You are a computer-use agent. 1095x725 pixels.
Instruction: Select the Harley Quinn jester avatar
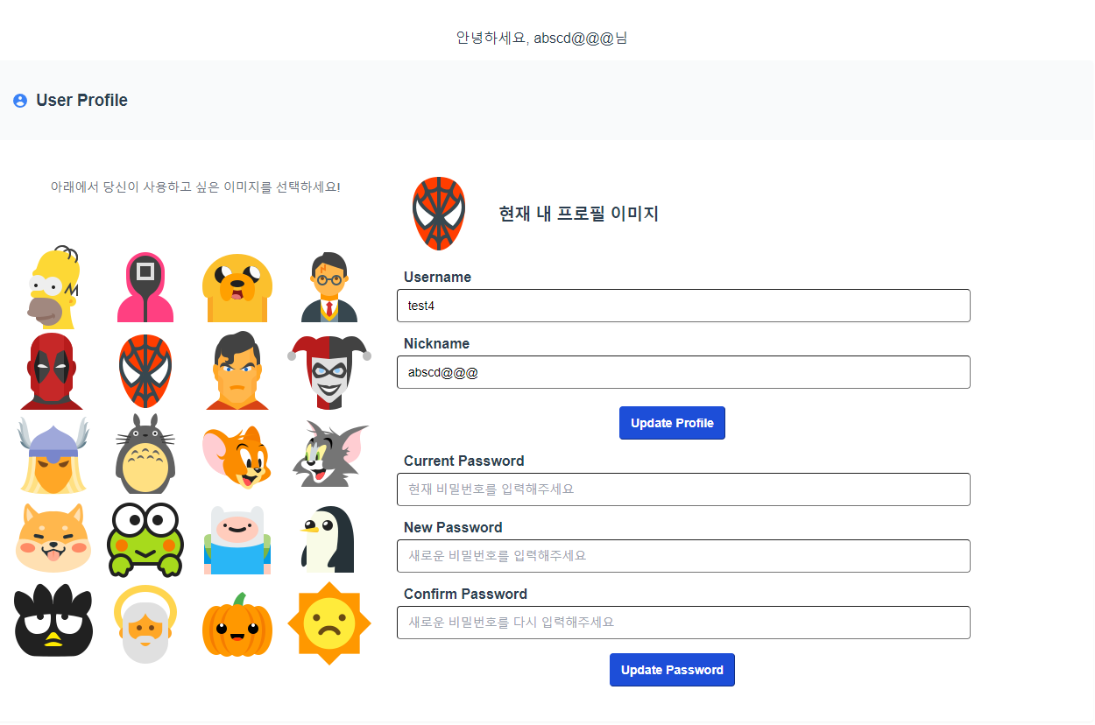[x=329, y=371]
